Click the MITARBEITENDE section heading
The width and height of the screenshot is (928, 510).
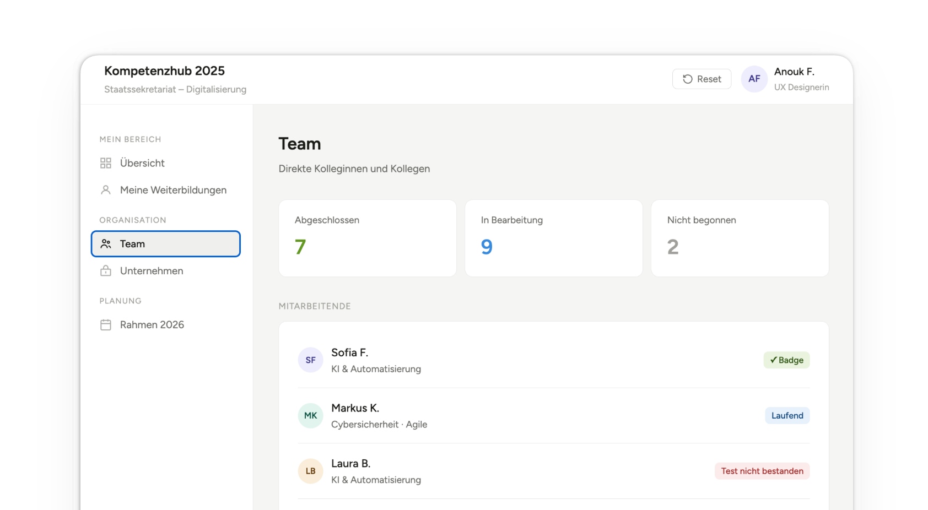(x=315, y=306)
